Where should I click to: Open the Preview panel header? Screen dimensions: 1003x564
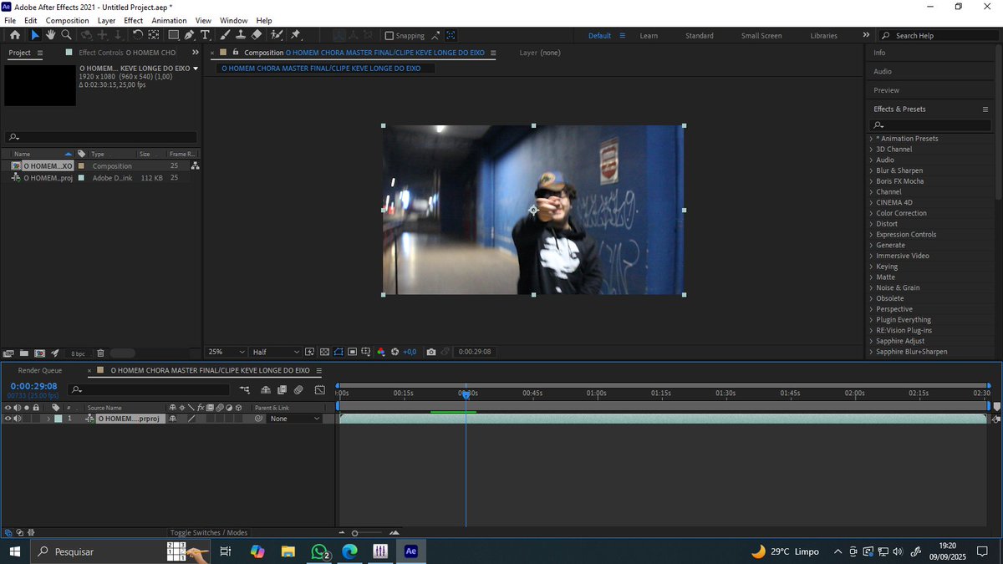pos(886,90)
